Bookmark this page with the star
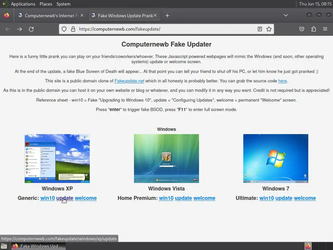 [x=269, y=29]
